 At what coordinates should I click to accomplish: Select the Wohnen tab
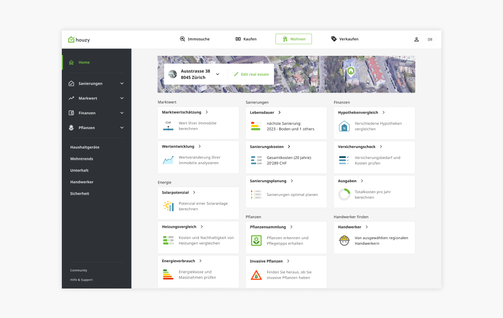293,39
